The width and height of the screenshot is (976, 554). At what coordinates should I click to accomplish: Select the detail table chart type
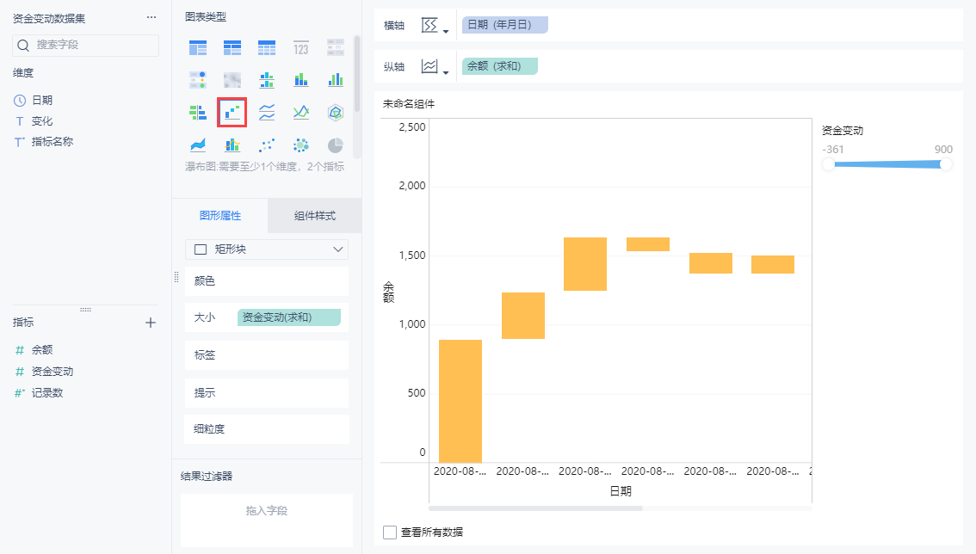tap(267, 48)
